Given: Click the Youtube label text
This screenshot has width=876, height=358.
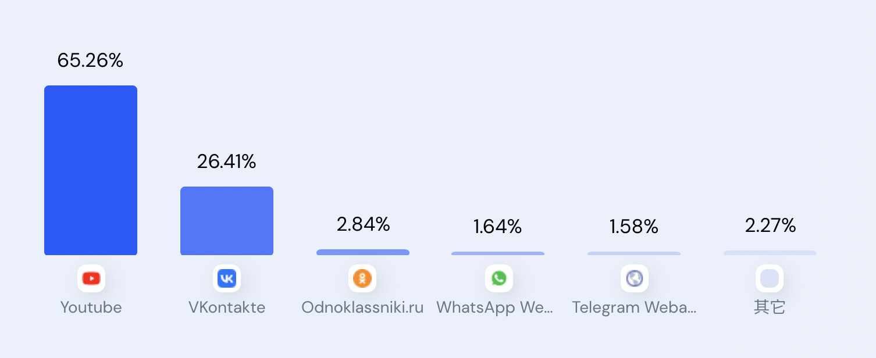Looking at the screenshot, I should 91,307.
